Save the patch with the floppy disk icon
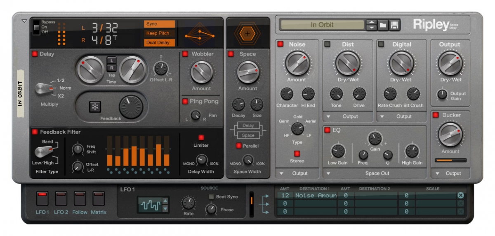This screenshot has height=236, width=495. click(394, 25)
